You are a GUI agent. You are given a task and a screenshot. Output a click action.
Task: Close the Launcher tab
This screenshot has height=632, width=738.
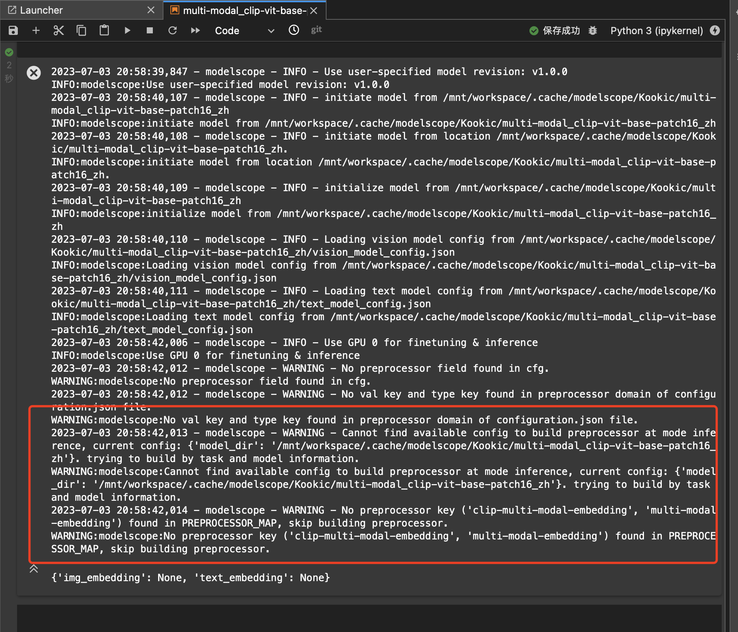click(151, 10)
